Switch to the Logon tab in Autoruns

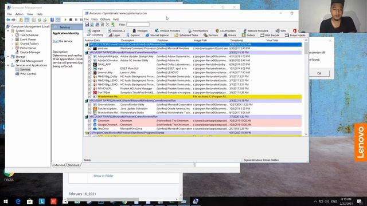(x=115, y=35)
